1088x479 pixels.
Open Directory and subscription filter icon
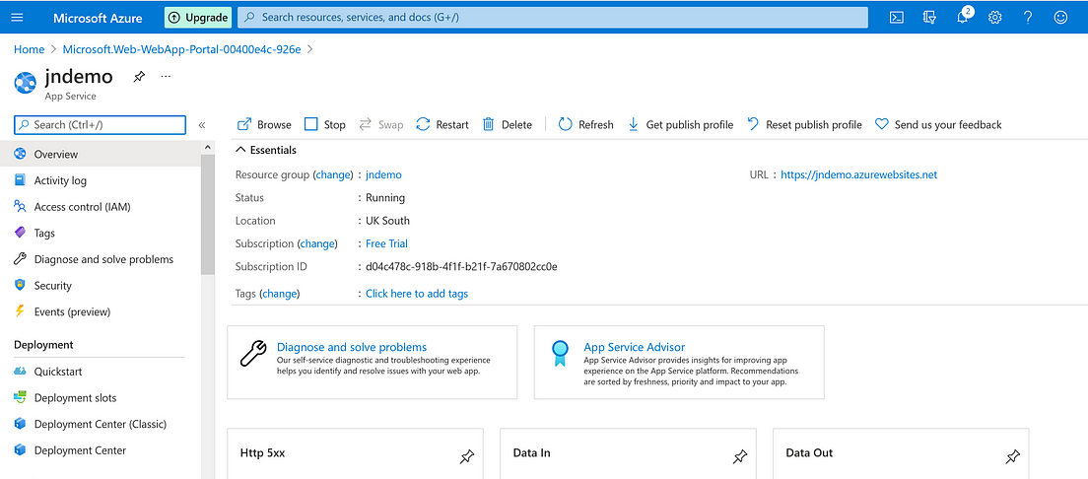tap(929, 18)
